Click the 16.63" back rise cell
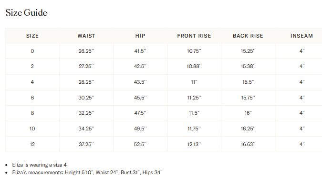This screenshot has height=178, width=322. [248, 144]
